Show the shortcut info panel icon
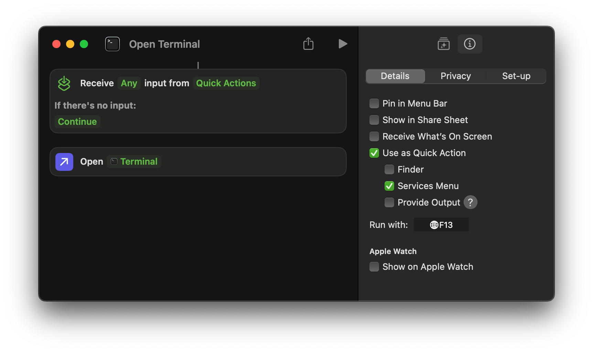This screenshot has height=352, width=593. coord(470,44)
